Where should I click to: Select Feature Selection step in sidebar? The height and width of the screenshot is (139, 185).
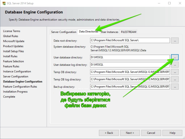(13, 61)
